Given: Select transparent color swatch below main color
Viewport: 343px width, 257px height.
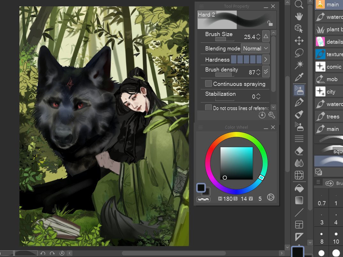Looking at the screenshot, I should (x=203, y=199).
